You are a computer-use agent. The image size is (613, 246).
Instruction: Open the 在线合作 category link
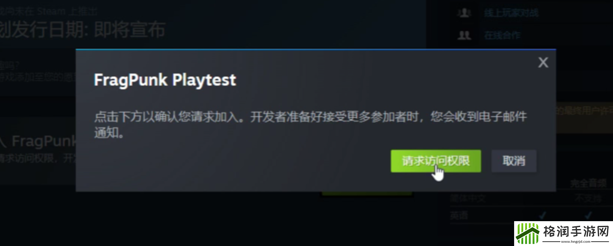(502, 35)
